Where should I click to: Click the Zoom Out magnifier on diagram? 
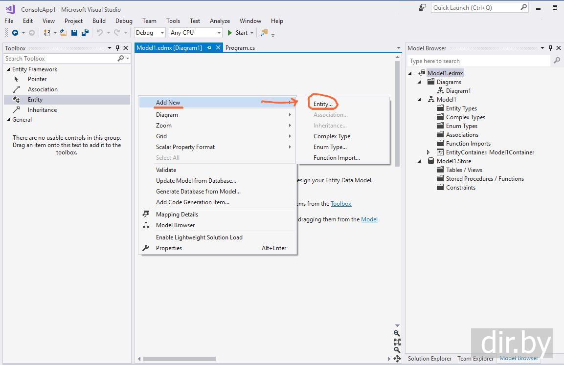coord(397,350)
